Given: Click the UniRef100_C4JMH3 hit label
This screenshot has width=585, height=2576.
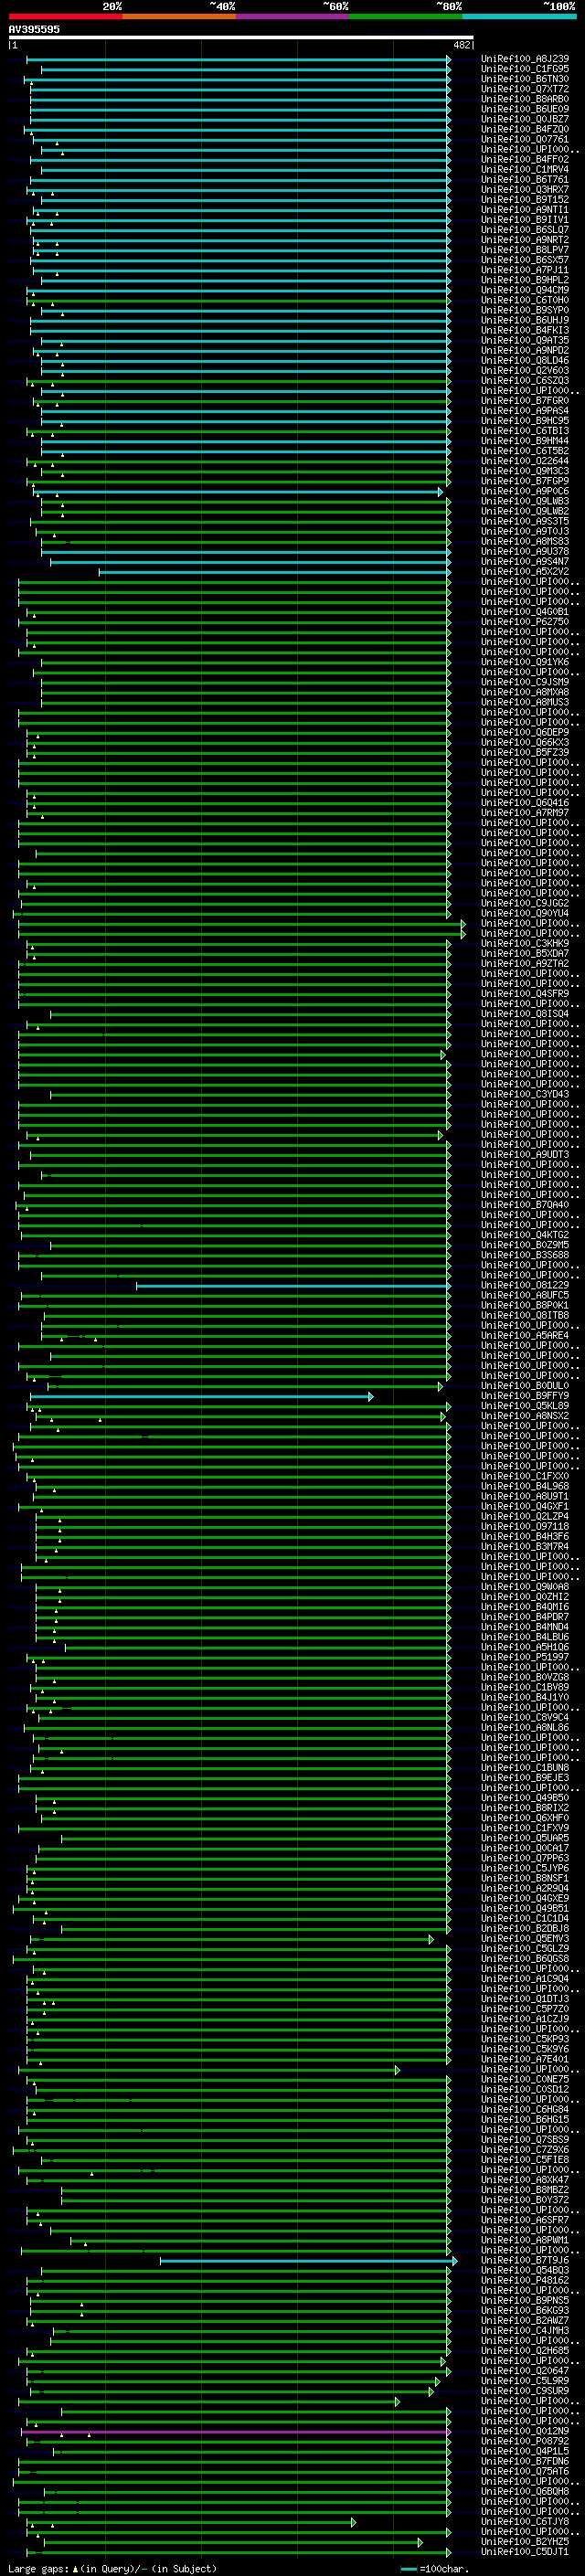Looking at the screenshot, I should point(525,2331).
